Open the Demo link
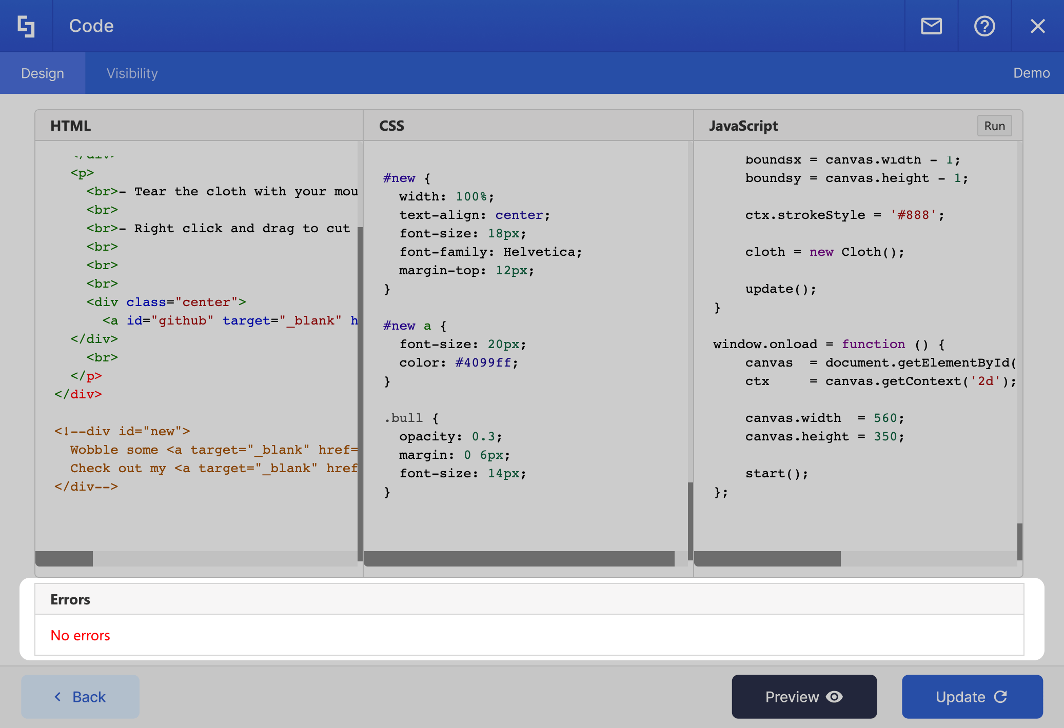Image resolution: width=1064 pixels, height=728 pixels. 1031,73
